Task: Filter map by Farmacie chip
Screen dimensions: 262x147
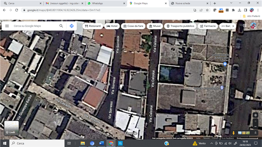Action: tap(208, 26)
